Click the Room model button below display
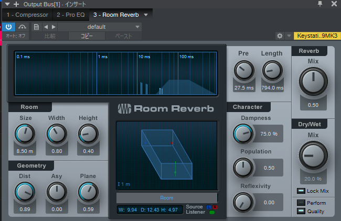Viewport: 341px width, 221px height. tap(167, 198)
